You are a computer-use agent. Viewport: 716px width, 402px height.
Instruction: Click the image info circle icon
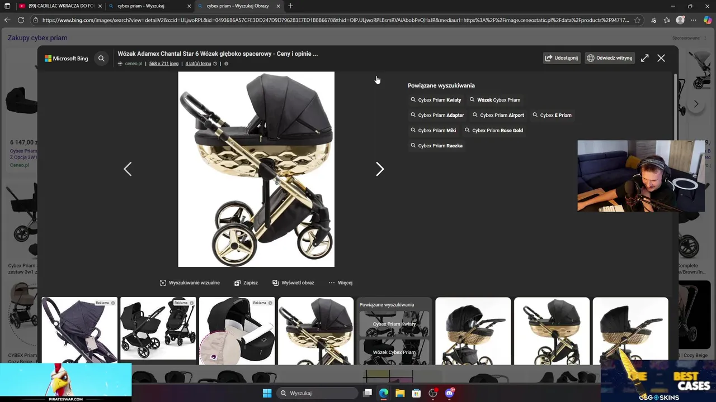click(x=226, y=64)
